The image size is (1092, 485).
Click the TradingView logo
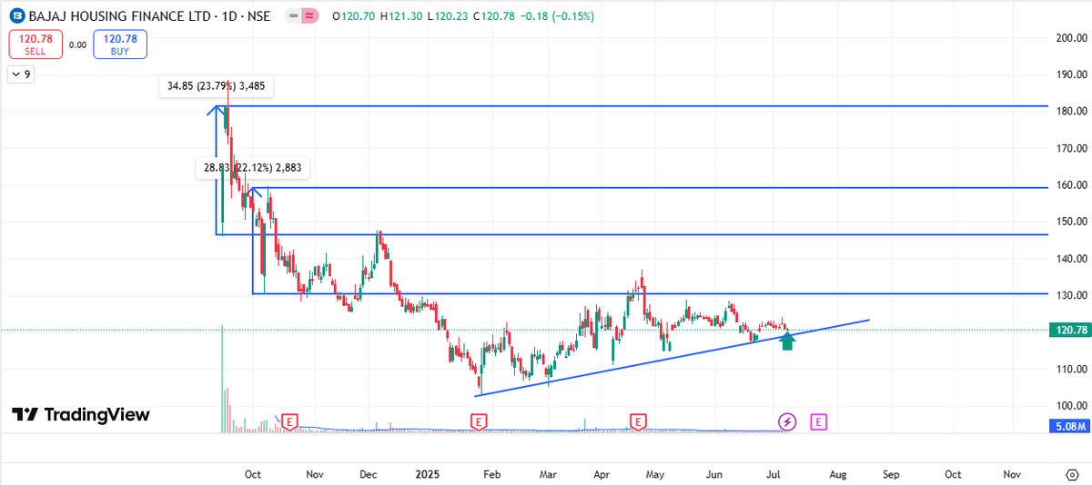[x=81, y=415]
